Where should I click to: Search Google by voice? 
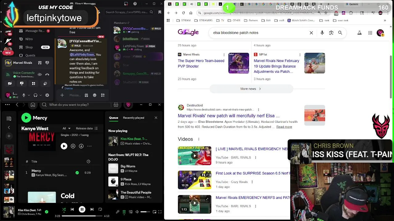coord(322,33)
